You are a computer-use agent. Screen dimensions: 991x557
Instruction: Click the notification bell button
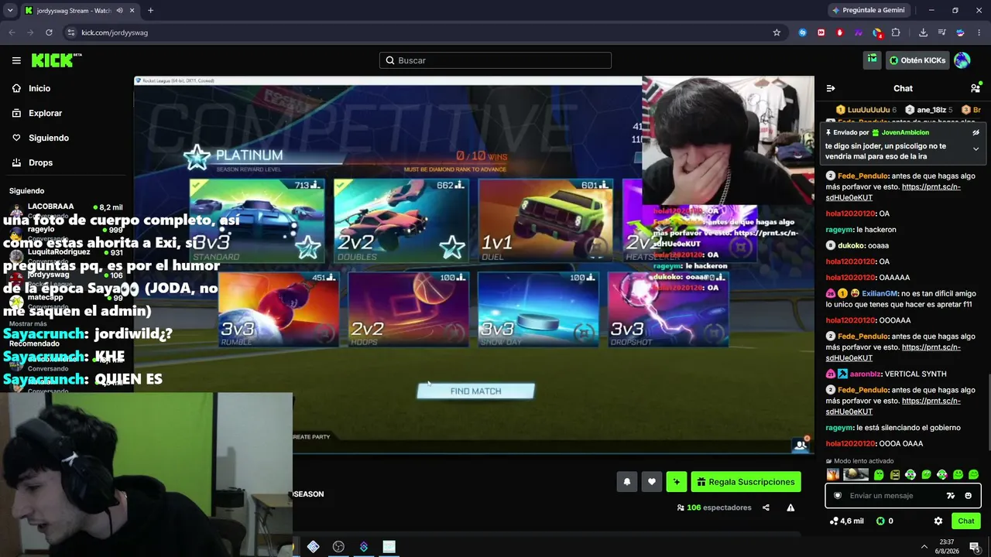pos(627,482)
